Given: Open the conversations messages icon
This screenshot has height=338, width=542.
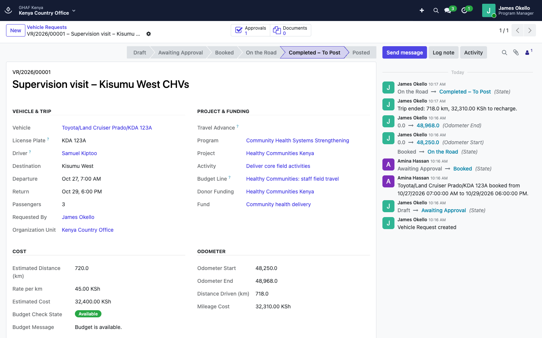Looking at the screenshot, I should pyautogui.click(x=448, y=11).
